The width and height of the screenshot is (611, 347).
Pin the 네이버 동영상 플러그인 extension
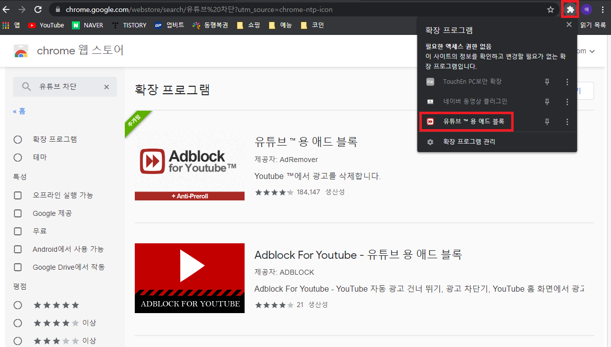pyautogui.click(x=547, y=102)
